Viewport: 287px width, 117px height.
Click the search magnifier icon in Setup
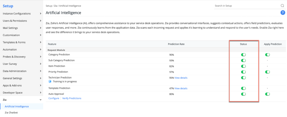tap(282, 6)
